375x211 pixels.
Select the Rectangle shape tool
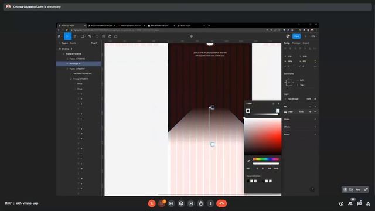(x=83, y=36)
